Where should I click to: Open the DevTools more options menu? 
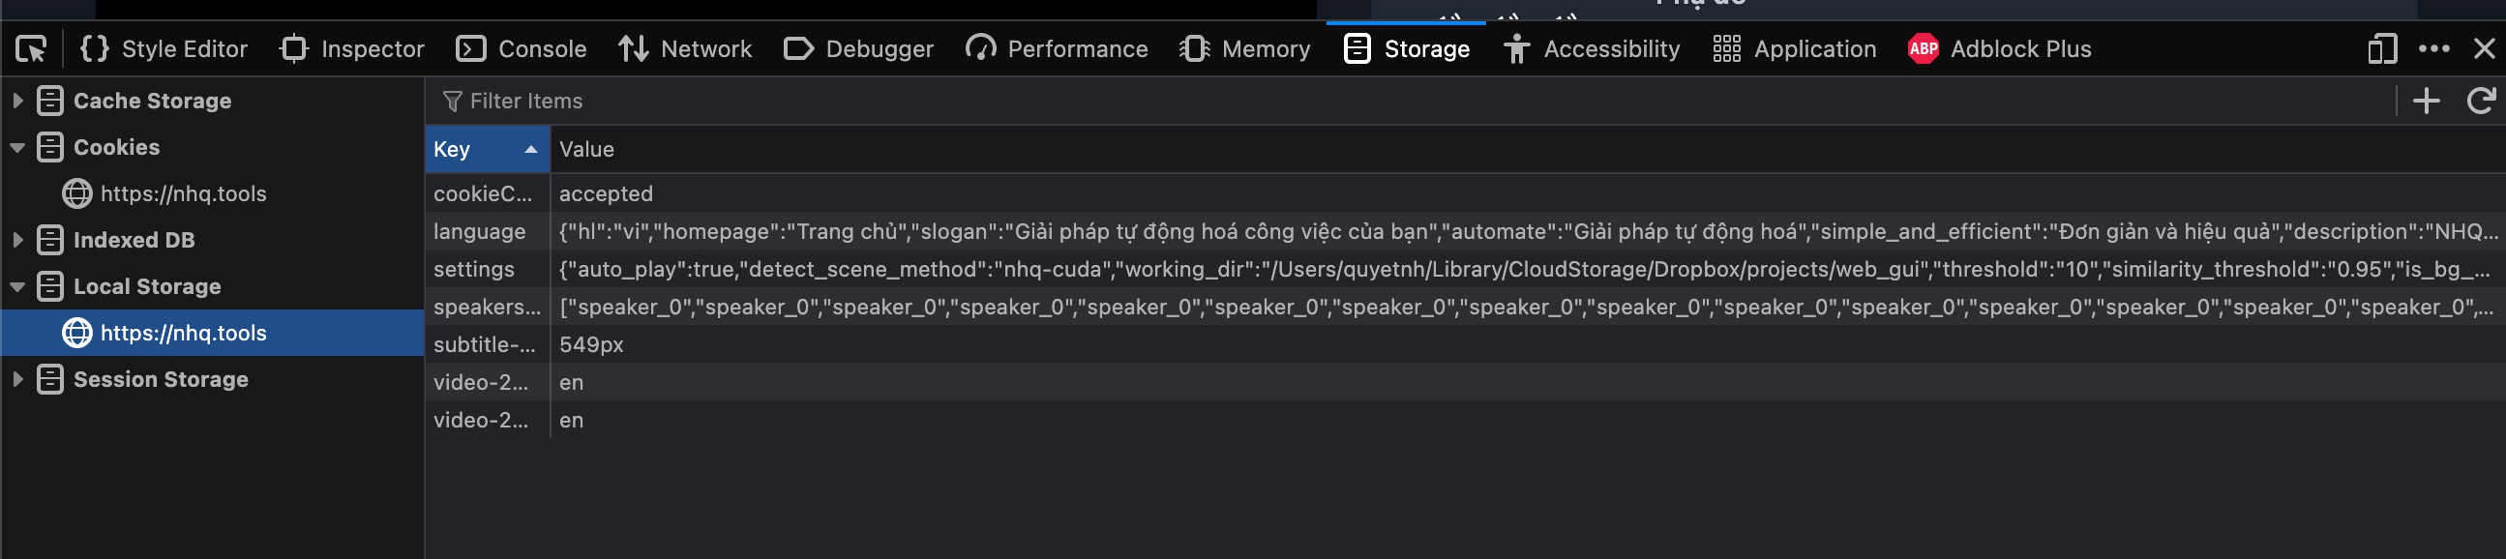(2434, 48)
